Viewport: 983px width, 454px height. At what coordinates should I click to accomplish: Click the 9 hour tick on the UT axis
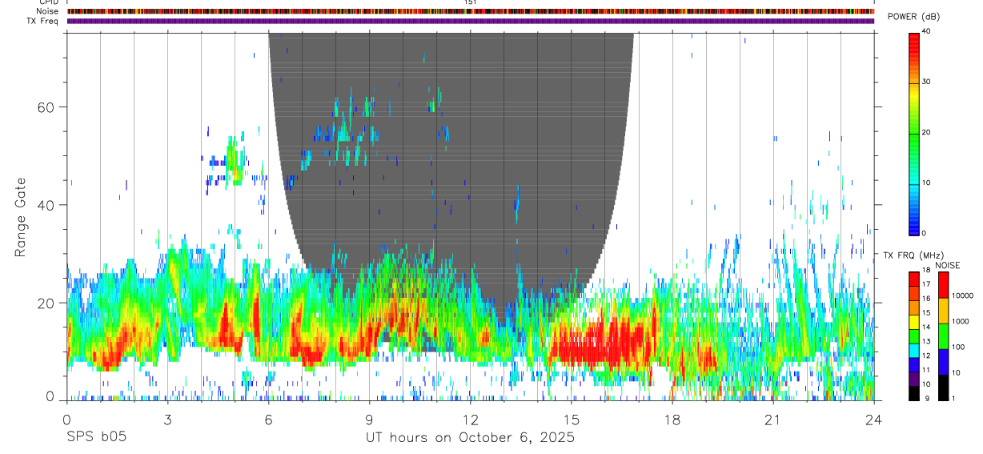(x=369, y=419)
